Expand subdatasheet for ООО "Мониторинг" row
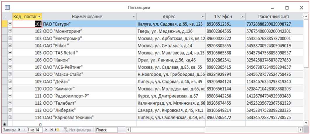The width and height of the screenshot is (310, 134). point(10,31)
